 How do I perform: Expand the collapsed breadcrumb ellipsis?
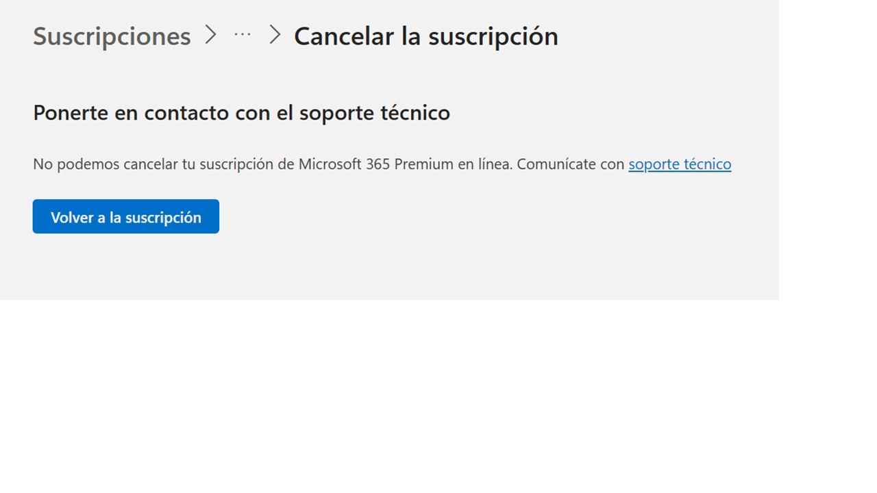[243, 34]
